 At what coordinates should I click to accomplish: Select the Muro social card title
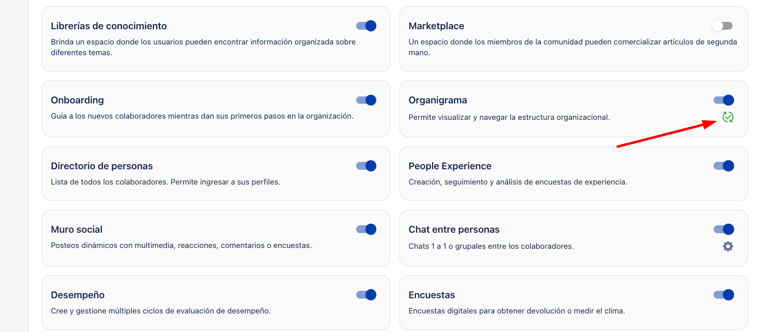tap(77, 229)
